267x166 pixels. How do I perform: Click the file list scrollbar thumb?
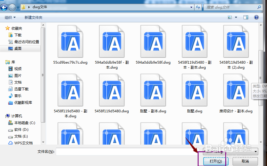[261, 78]
